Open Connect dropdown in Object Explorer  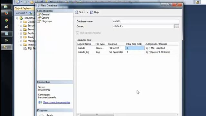[x=21, y=13]
